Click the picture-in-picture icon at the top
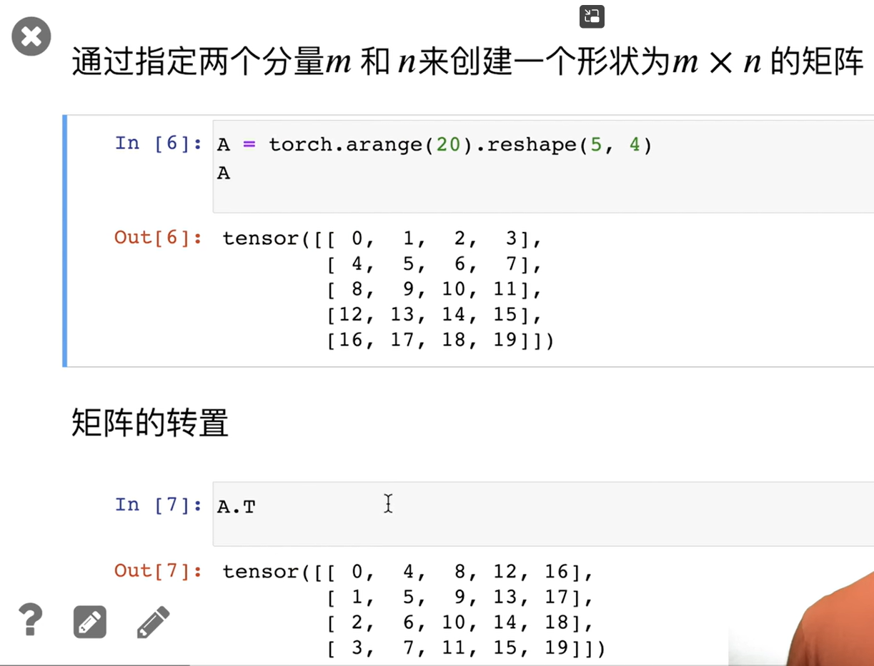Image resolution: width=874 pixels, height=666 pixels. pos(592,16)
